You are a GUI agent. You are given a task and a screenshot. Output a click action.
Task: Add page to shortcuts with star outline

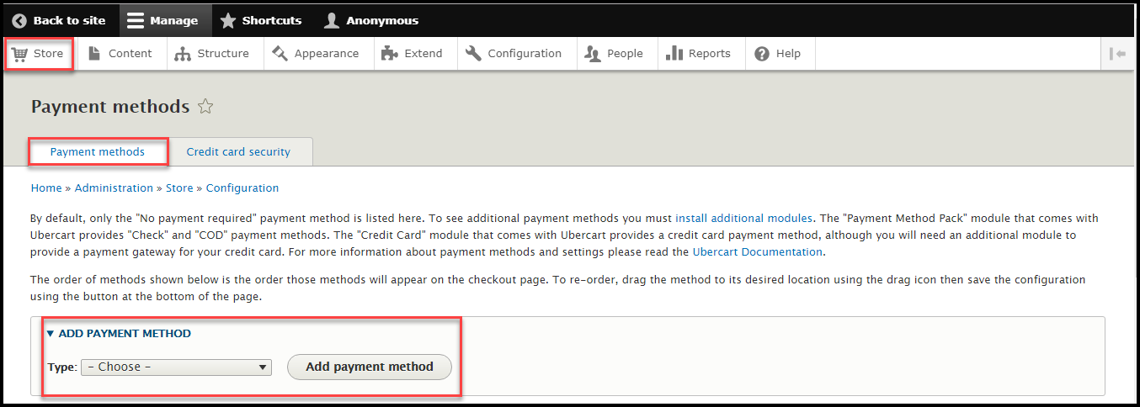[x=205, y=107]
